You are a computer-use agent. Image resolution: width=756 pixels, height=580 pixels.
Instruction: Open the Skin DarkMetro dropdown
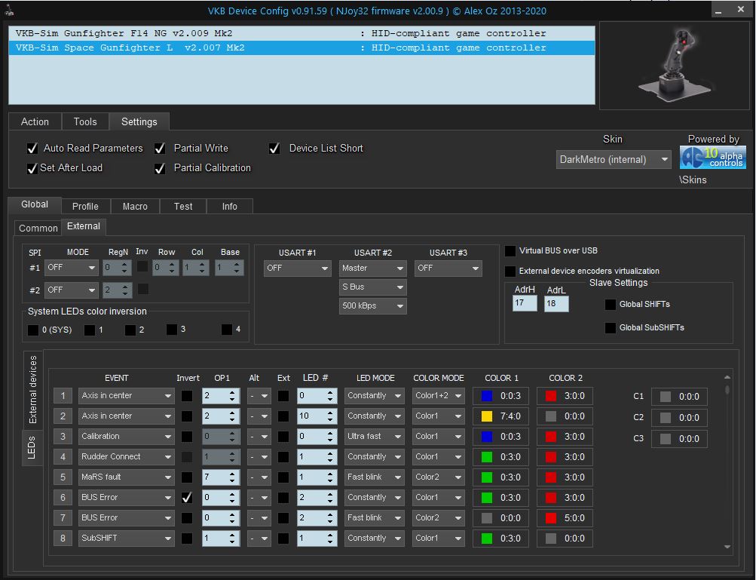point(613,160)
